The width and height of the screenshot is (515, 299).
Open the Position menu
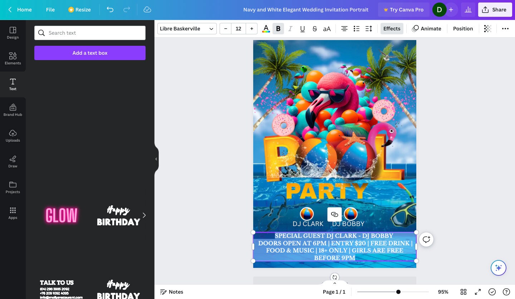463,29
